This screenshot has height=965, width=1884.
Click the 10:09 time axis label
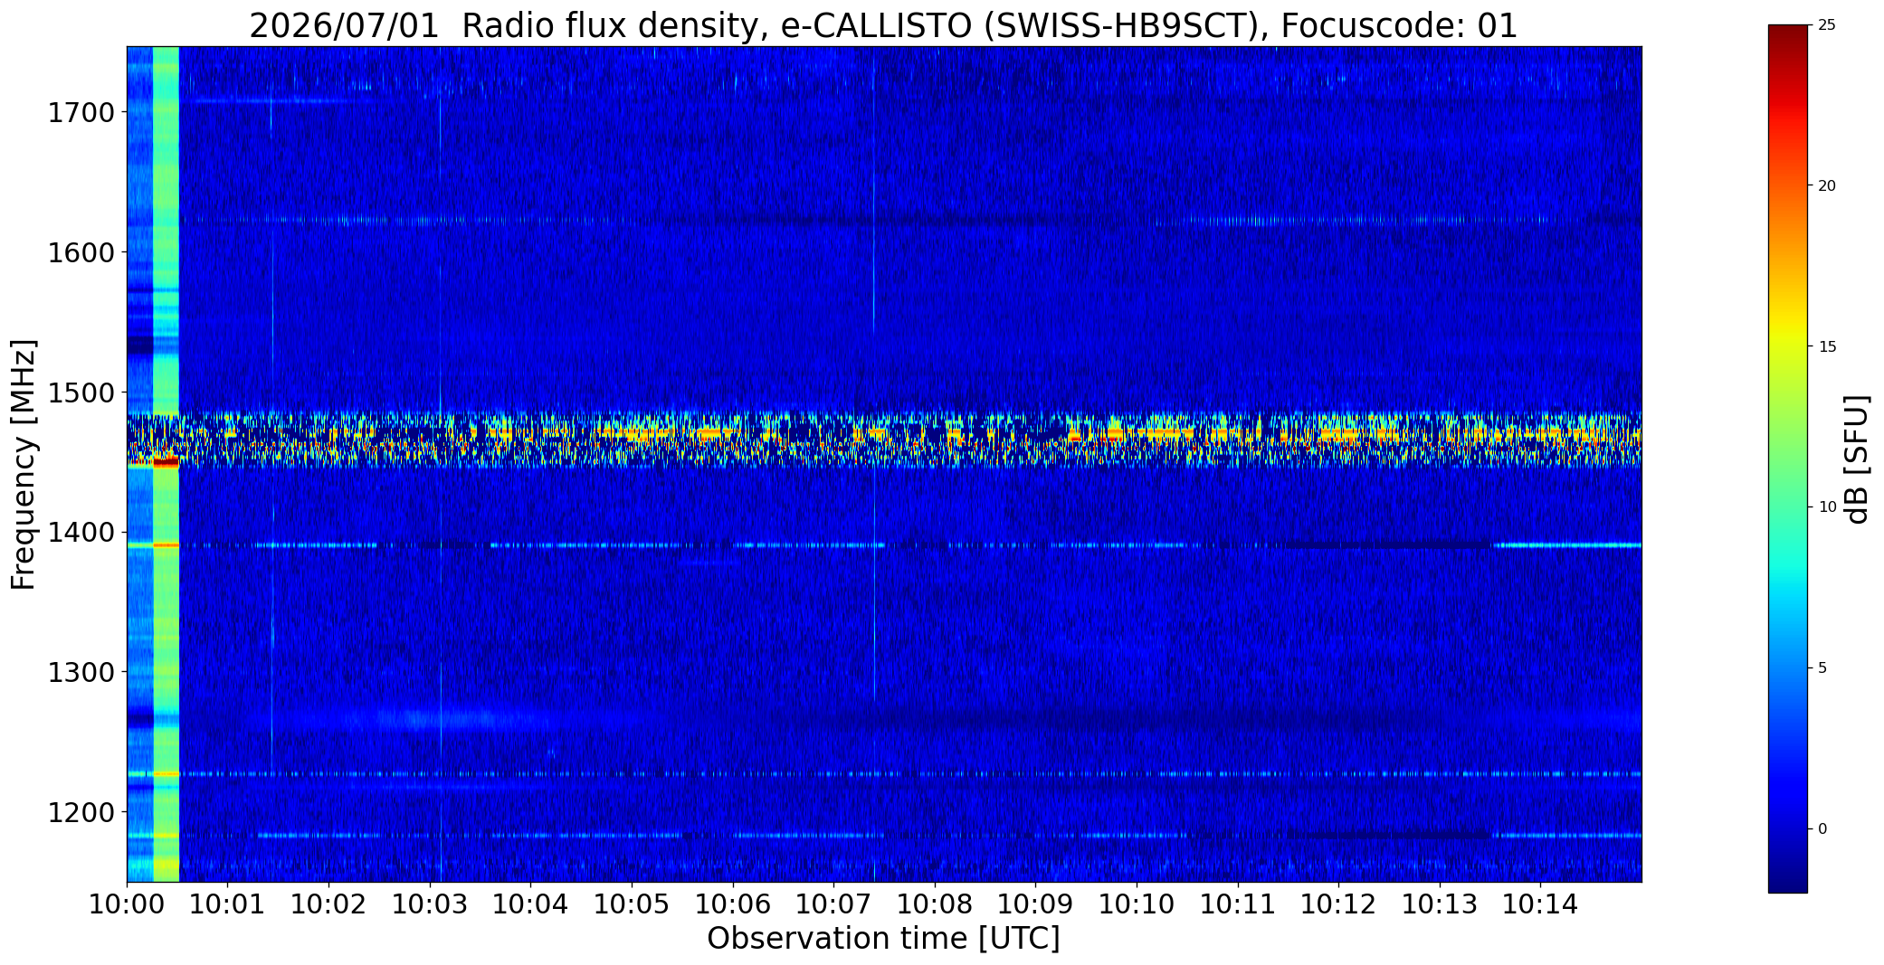(x=1035, y=904)
